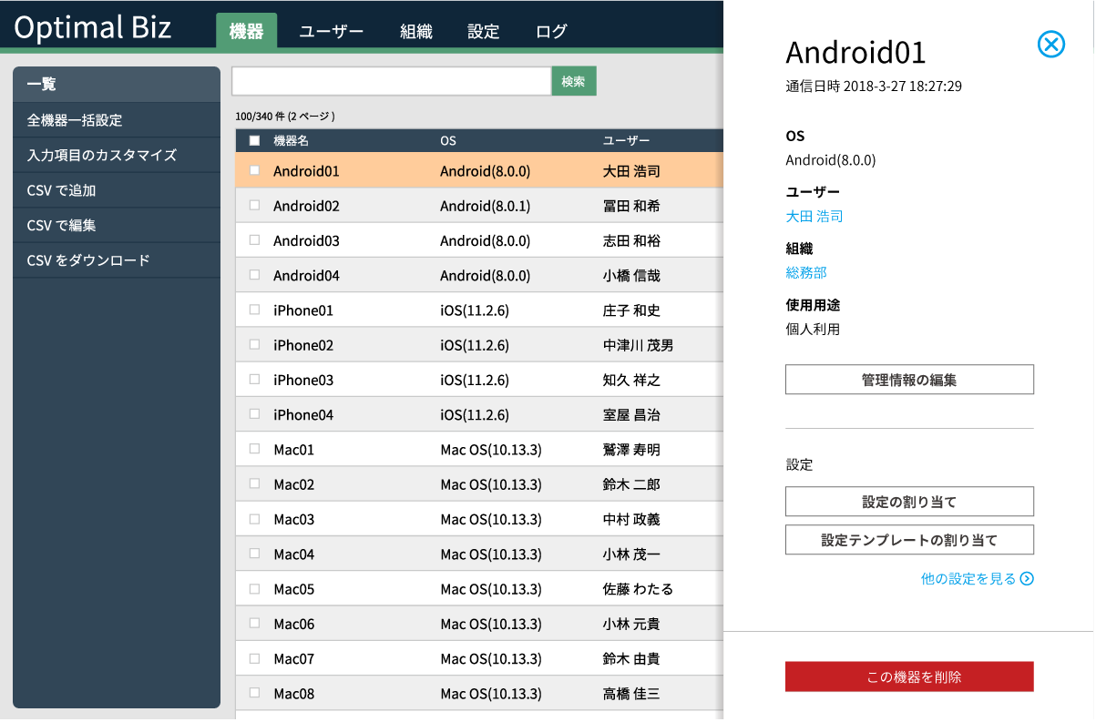Open the 組織 tab

click(x=416, y=32)
